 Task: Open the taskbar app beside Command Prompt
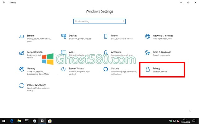[35, 121]
